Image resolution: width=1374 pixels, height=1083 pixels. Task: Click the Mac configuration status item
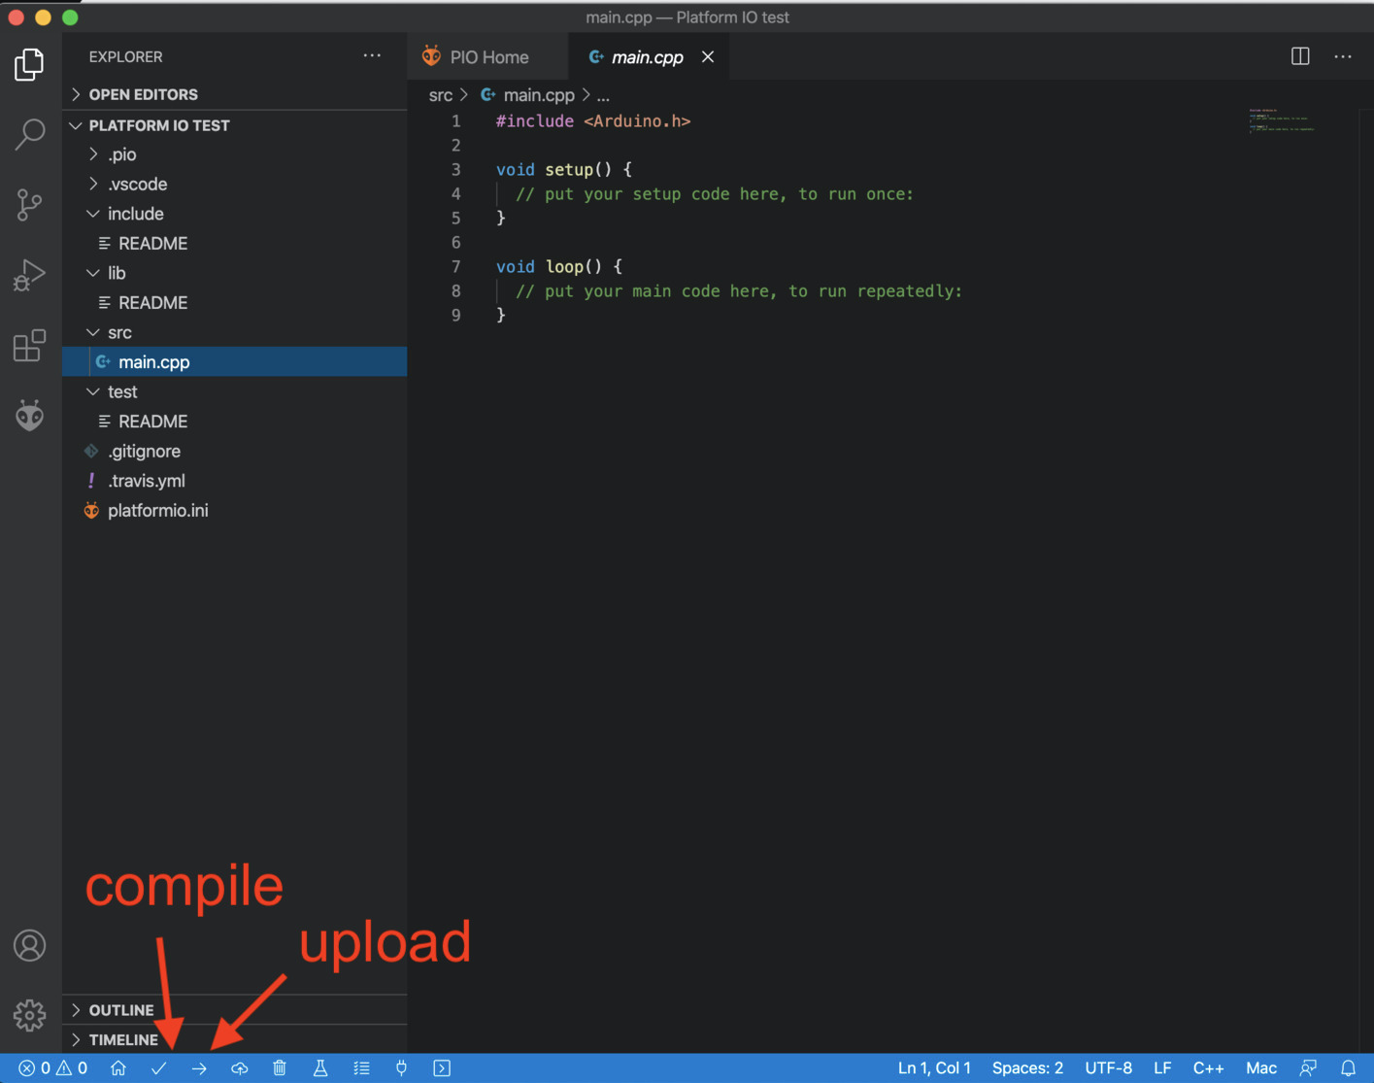[1261, 1067]
